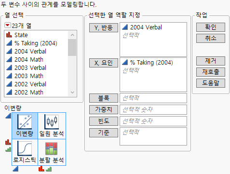Screen dimensions: 230x174
Task: Click green ordinal icon left of 로지스틱 cell
Action: (x=8, y=149)
